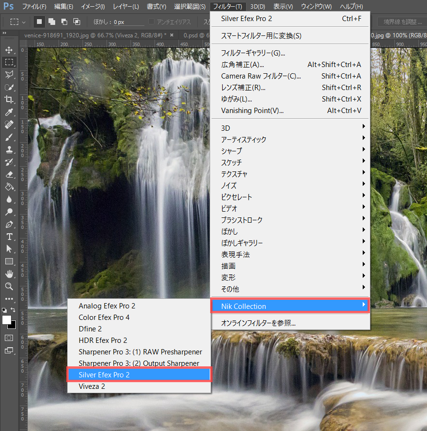427x431 pixels.
Task: Select the Zoom tool
Action: (9, 286)
